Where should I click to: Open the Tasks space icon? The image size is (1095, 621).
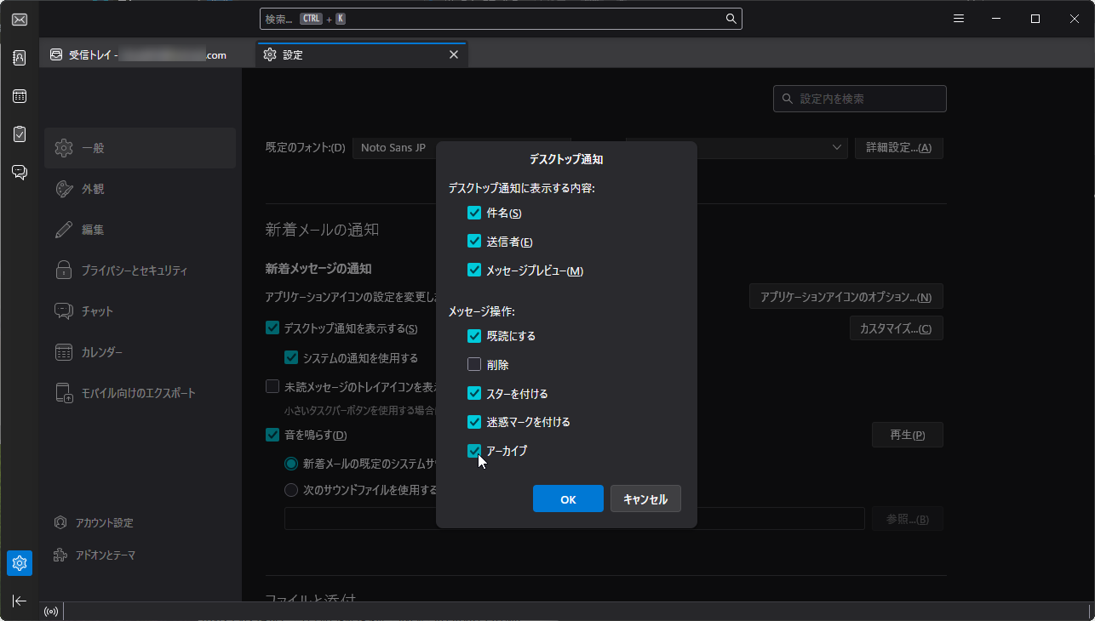pyautogui.click(x=20, y=134)
